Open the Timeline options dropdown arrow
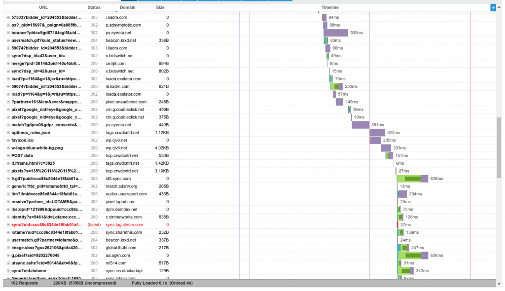The height and width of the screenshot is (291, 505). point(493,7)
